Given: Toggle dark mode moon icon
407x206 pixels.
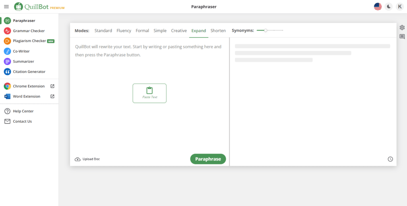Looking at the screenshot, I should tap(389, 7).
